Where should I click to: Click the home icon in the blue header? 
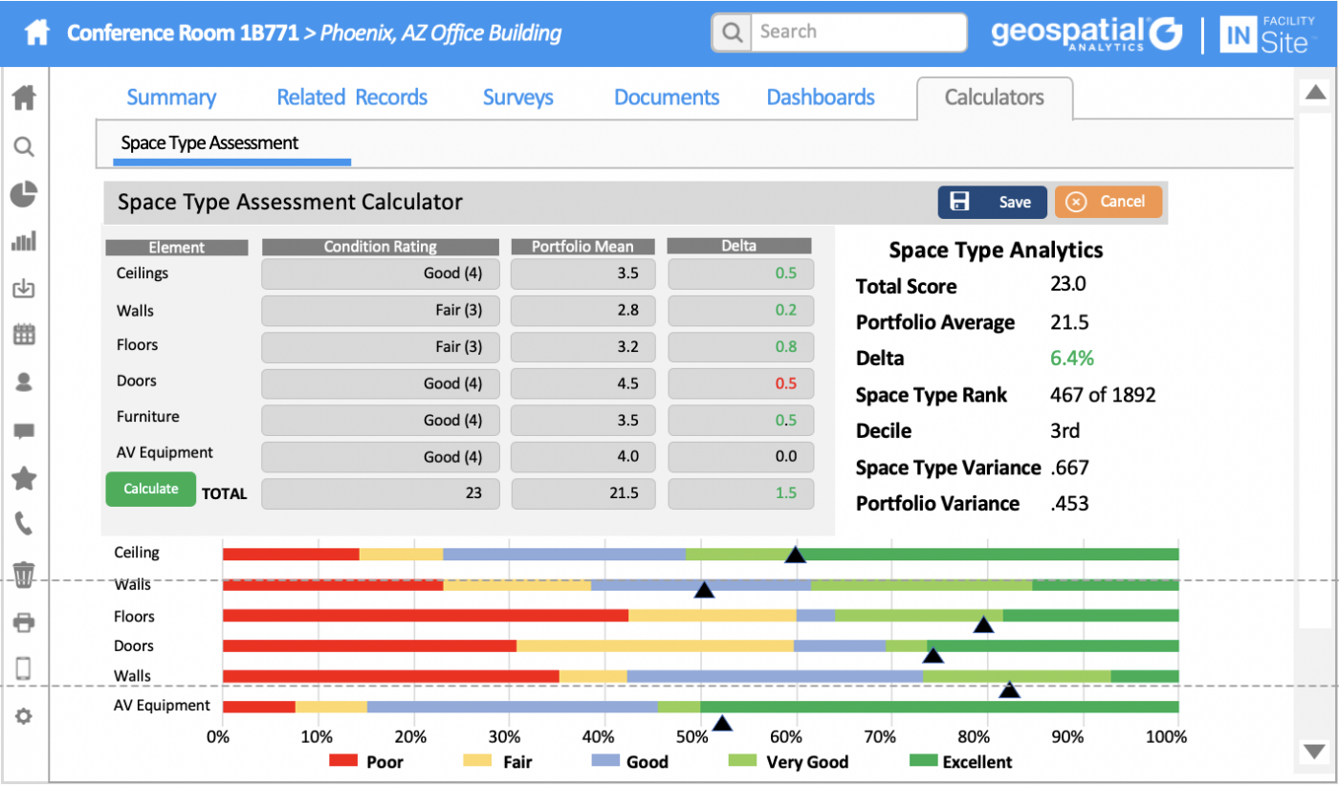(x=36, y=33)
